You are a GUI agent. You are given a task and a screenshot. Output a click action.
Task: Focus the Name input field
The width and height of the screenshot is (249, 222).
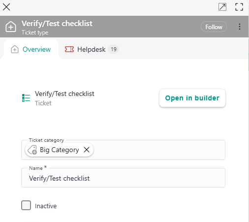[x=123, y=178]
